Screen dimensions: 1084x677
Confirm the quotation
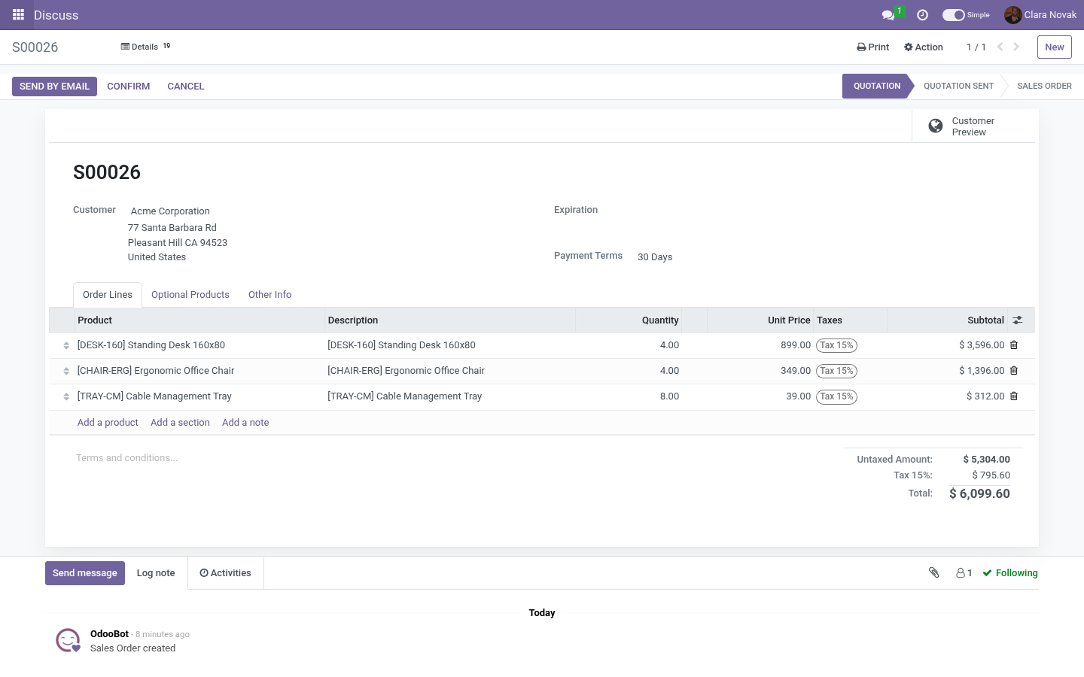pyautogui.click(x=128, y=87)
